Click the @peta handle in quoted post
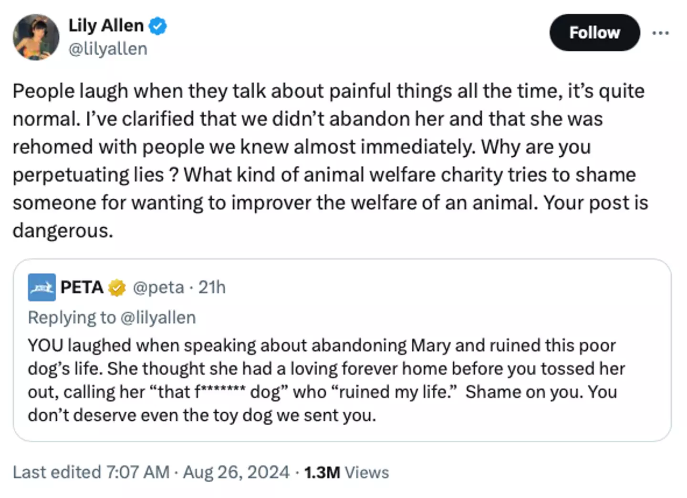The image size is (687, 498). [158, 287]
